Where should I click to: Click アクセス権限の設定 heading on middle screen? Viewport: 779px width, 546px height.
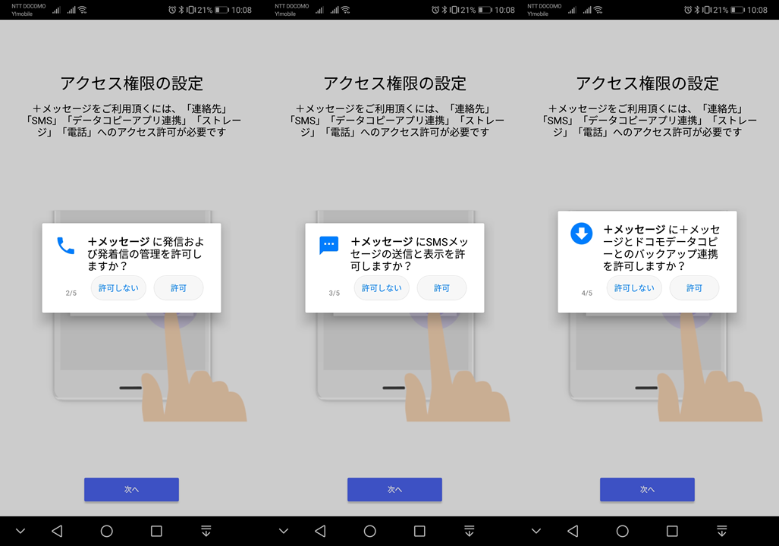395,83
